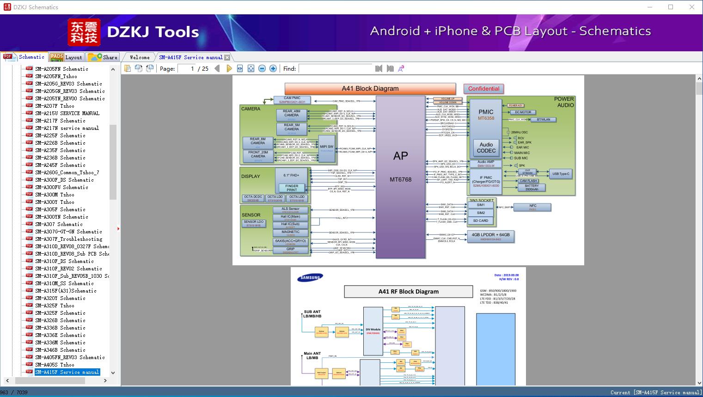Select SM-A305F Schematic
The image size is (703, 397).
coord(60,209)
